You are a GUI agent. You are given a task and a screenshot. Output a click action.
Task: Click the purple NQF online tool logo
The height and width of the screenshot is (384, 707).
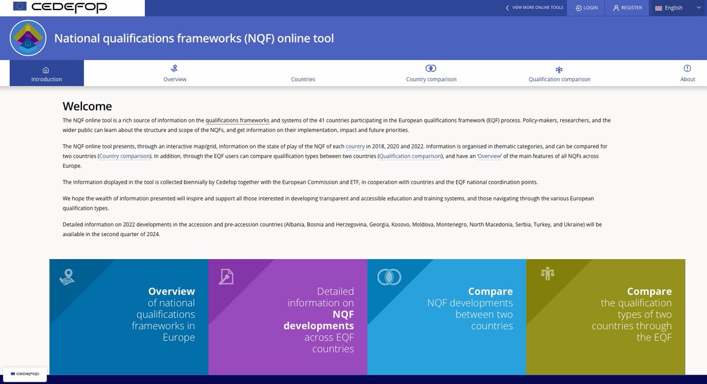(x=27, y=38)
